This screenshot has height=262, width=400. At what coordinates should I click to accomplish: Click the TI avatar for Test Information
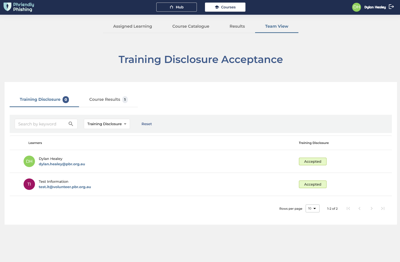29,184
